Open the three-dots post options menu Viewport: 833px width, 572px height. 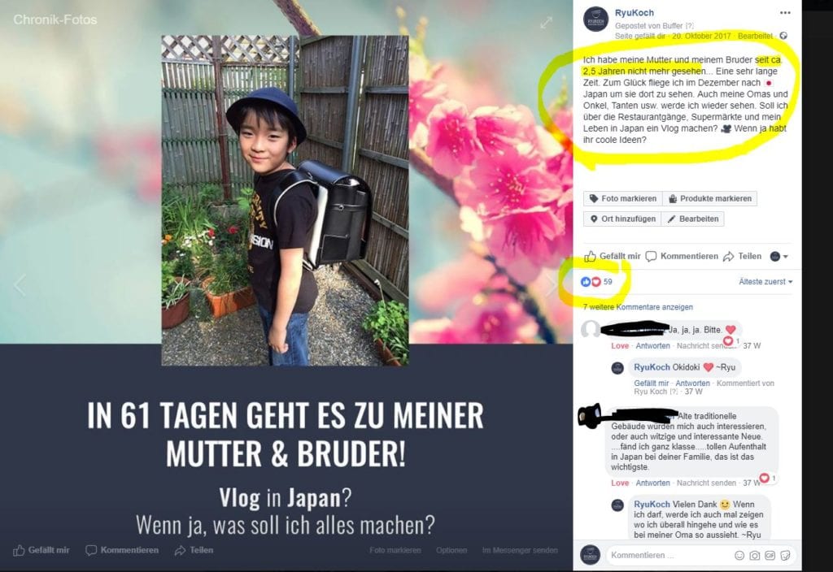click(x=785, y=13)
